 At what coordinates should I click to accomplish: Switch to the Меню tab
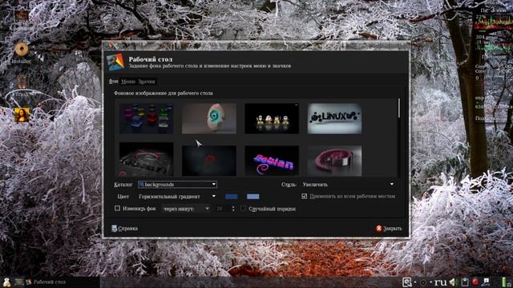point(128,82)
